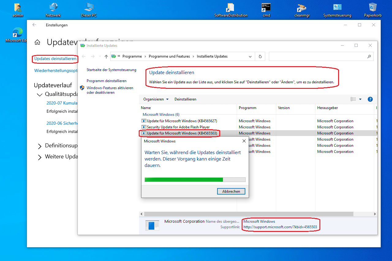Sort by the Herausgeber column header
392x261 pixels.
(345, 108)
